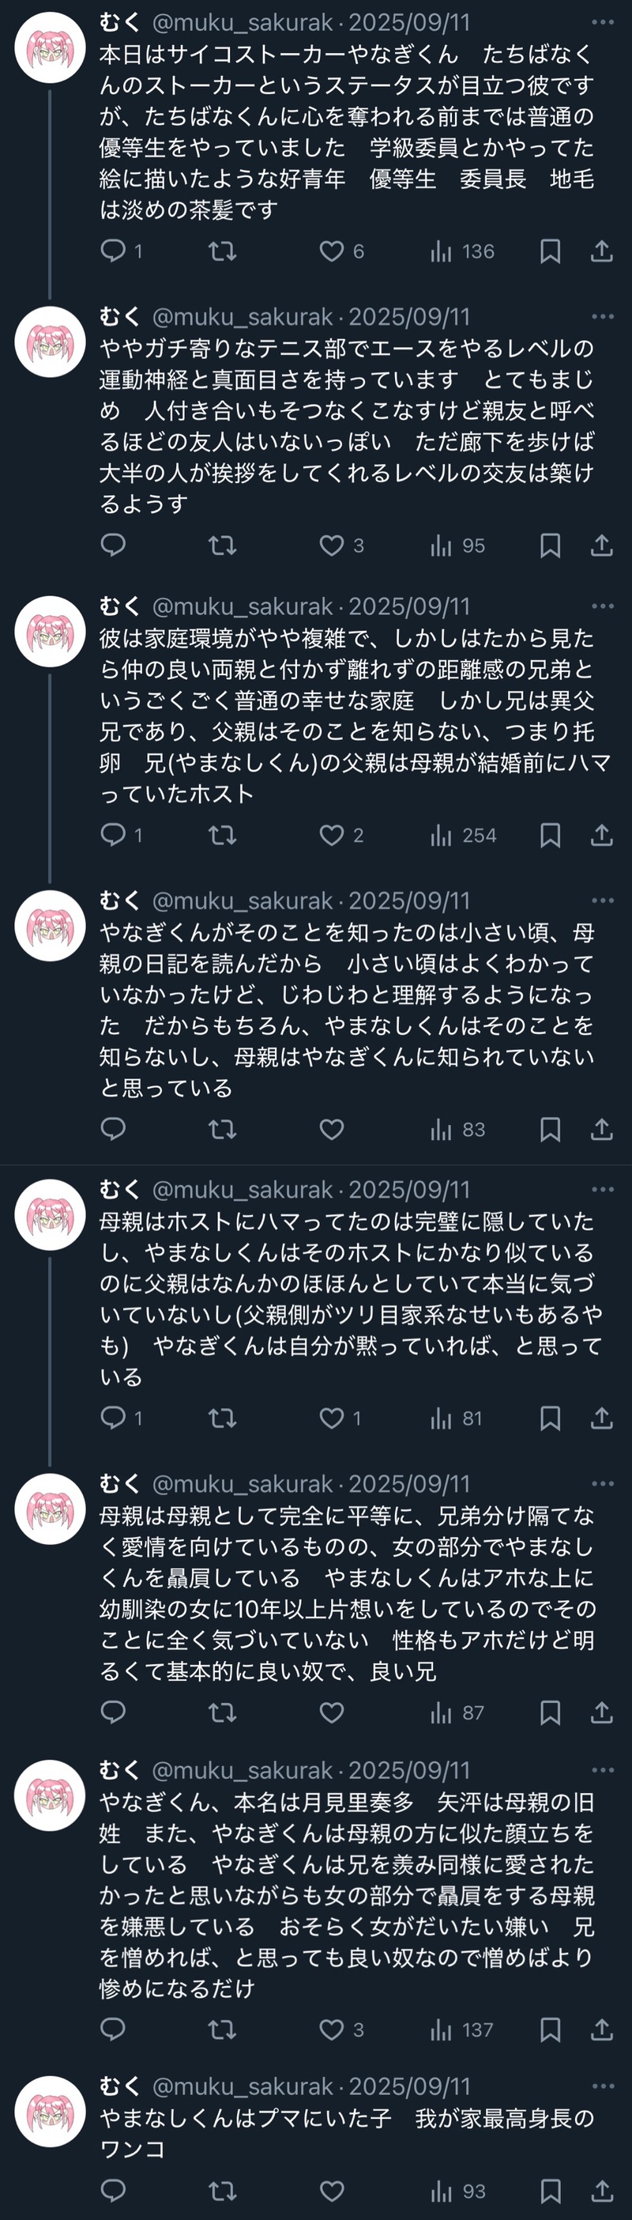Reply to the サイコストーカーやなぎくん tweet
632x2220 pixels.
(x=114, y=251)
